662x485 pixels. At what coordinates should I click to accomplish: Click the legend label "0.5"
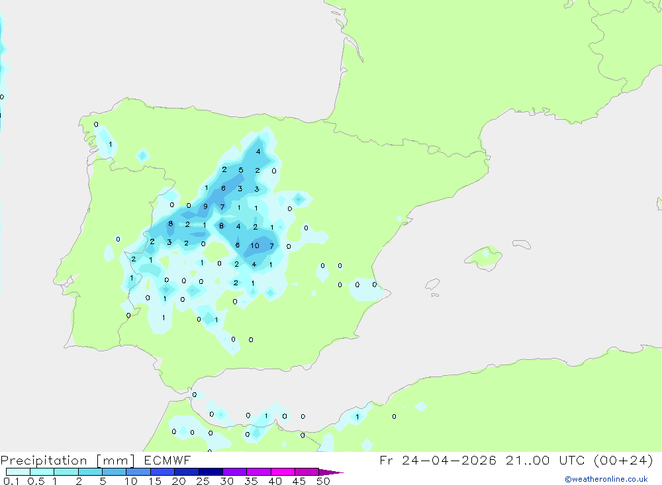click(x=36, y=481)
